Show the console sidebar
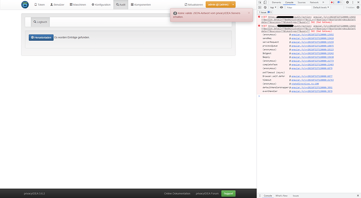 (260, 7)
